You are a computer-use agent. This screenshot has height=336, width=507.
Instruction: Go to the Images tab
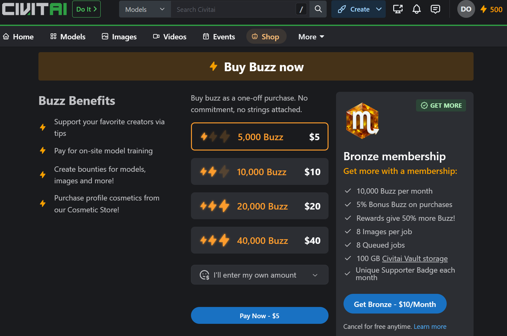(x=119, y=37)
